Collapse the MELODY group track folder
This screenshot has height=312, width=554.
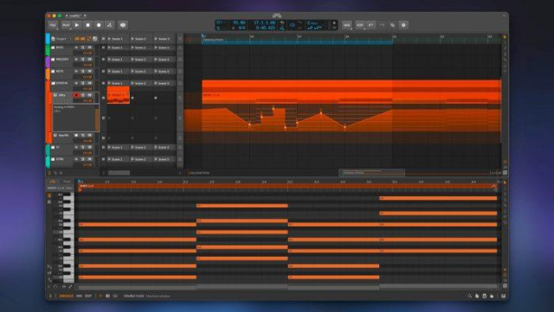(53, 60)
